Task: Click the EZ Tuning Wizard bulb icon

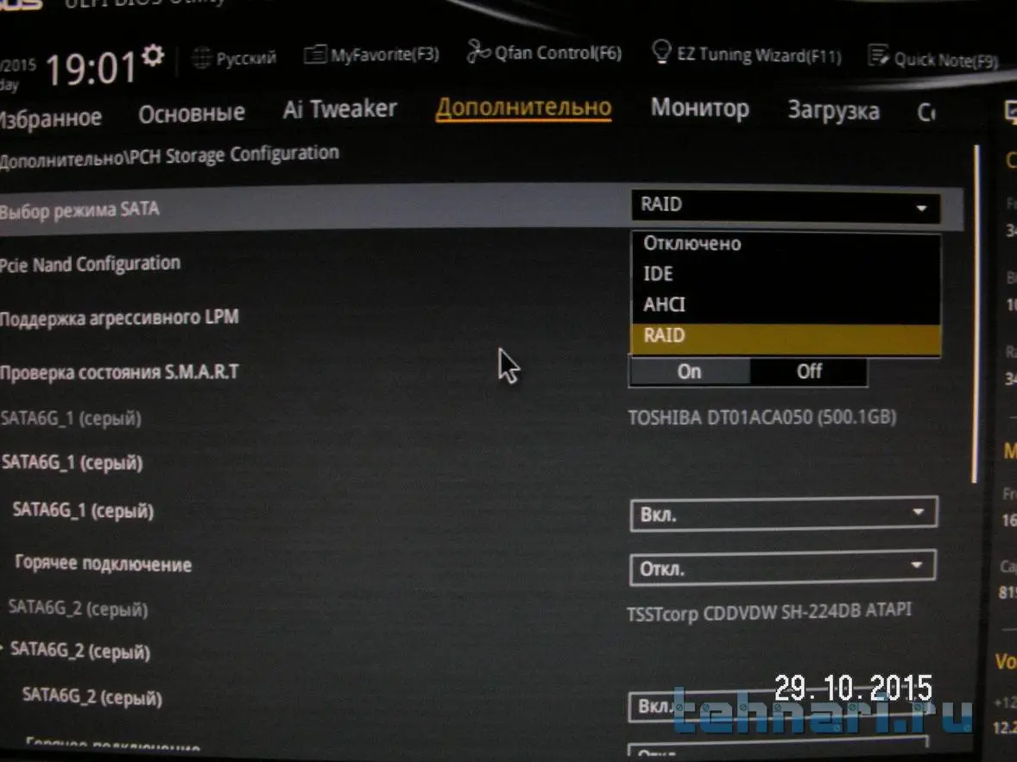Action: coord(661,51)
